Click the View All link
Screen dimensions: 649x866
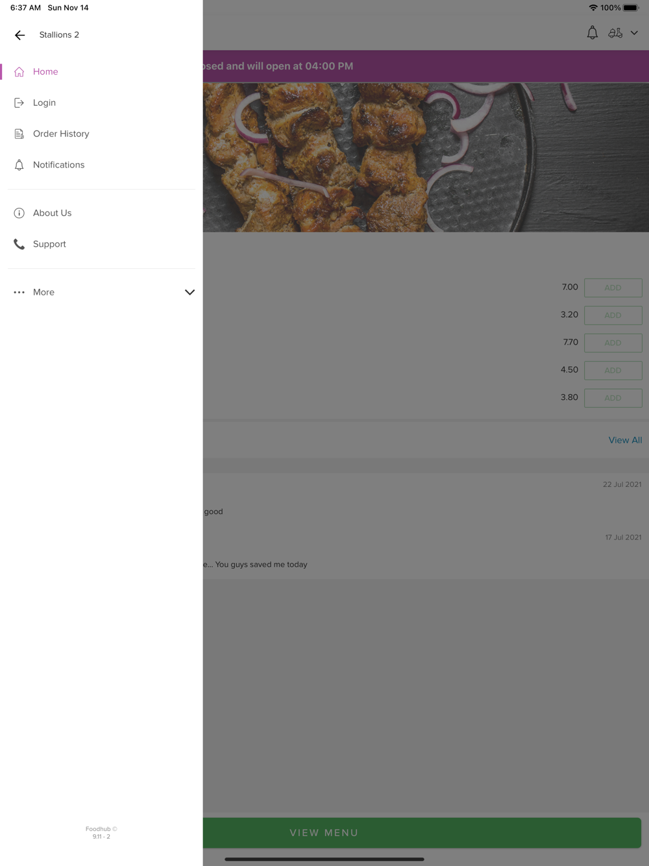625,440
